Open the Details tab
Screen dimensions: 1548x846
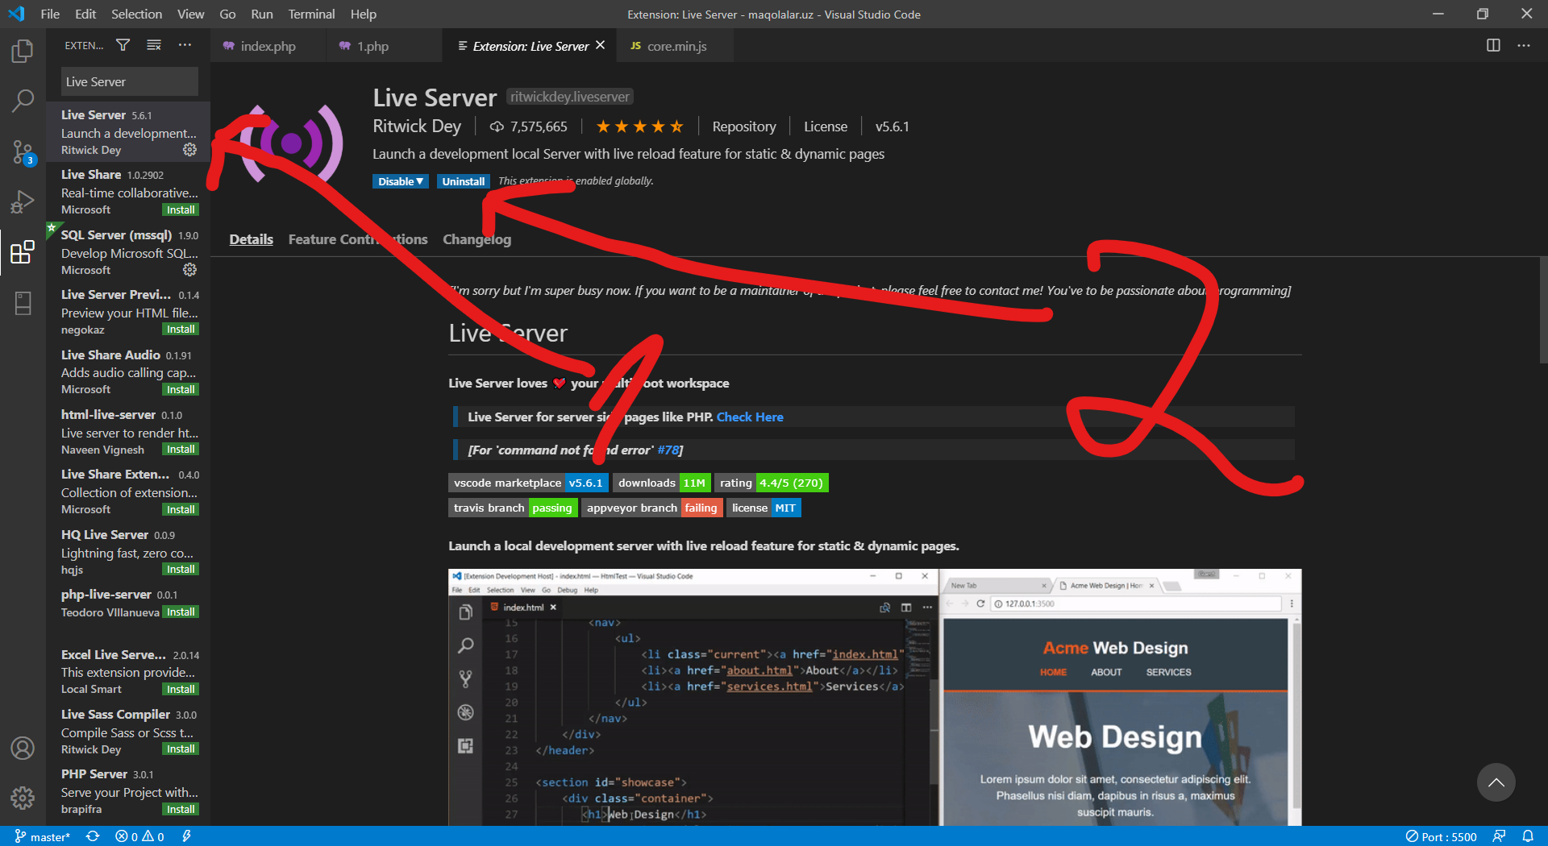pyautogui.click(x=251, y=239)
